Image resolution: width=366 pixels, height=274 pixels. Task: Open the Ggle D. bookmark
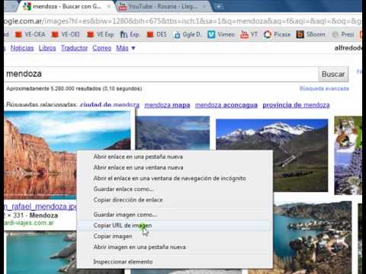[187, 34]
